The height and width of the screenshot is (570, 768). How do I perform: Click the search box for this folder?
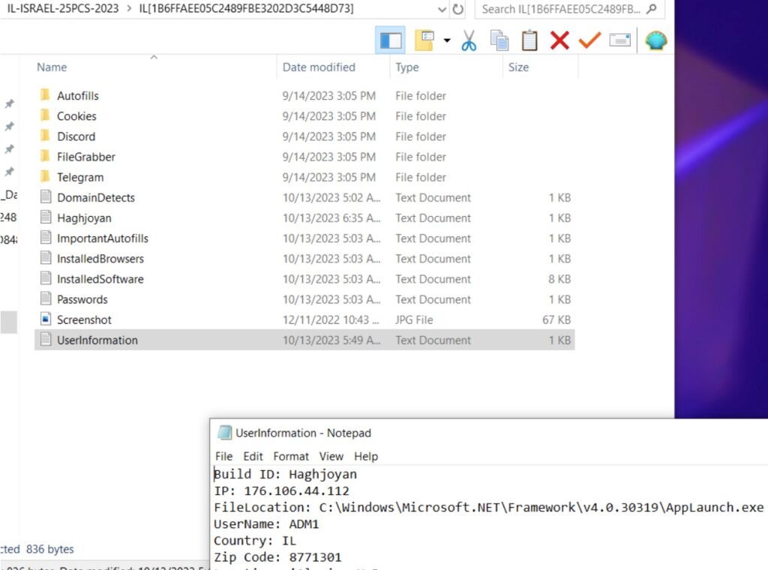click(x=562, y=10)
